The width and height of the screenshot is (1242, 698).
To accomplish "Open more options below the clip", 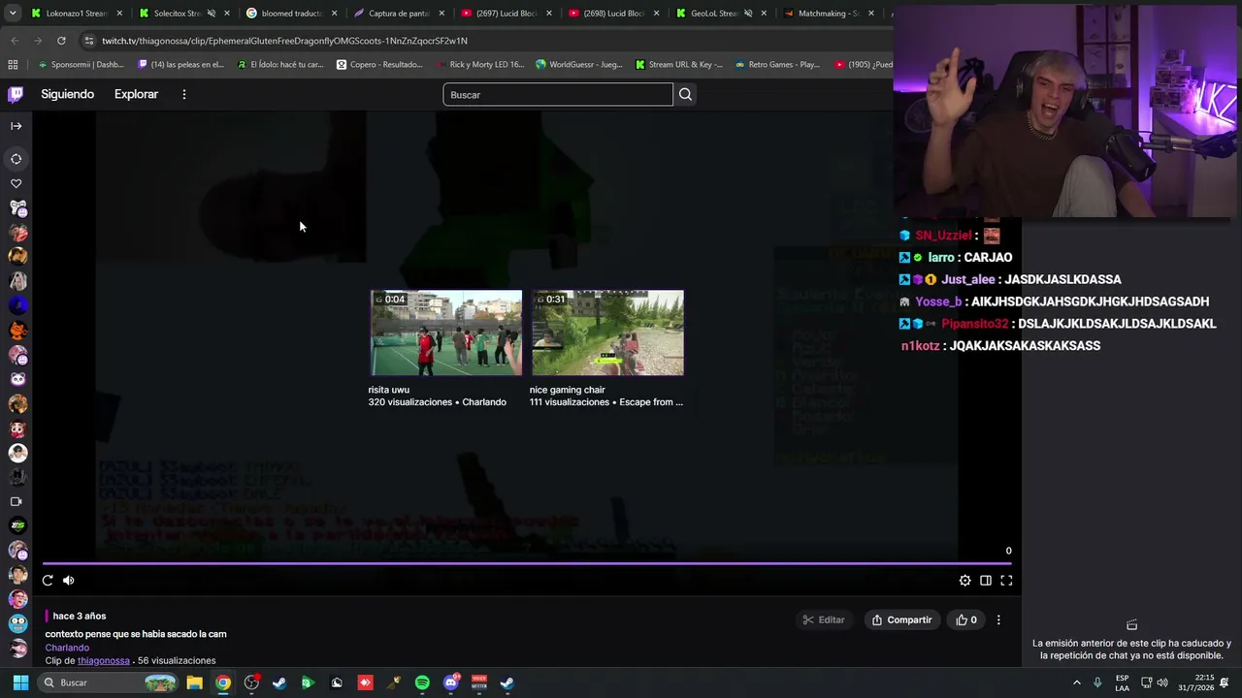I will [x=998, y=619].
